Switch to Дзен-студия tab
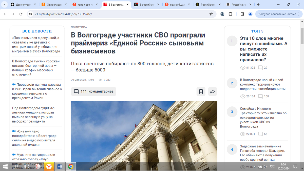This screenshot has height=171, width=304. tap(23, 5)
